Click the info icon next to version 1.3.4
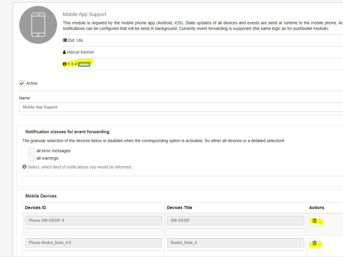Viewport: 343px width, 257px height. pos(65,64)
